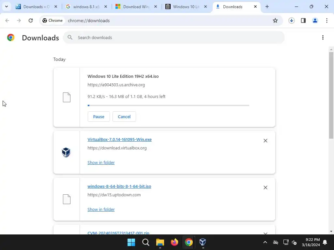Open the downloads page more actions menu

click(323, 37)
